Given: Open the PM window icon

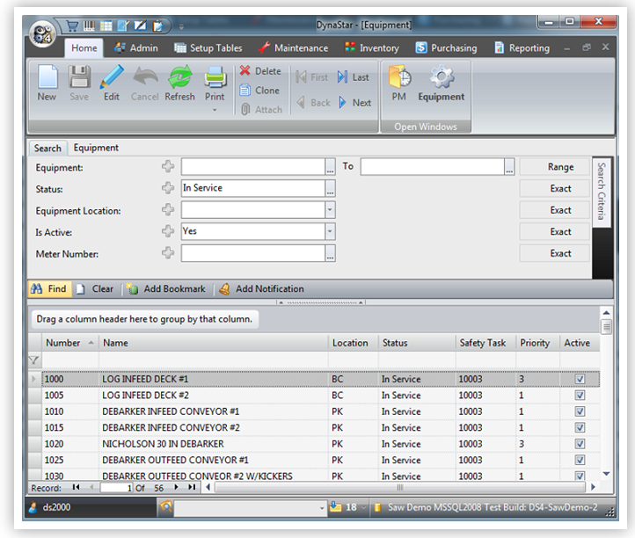Looking at the screenshot, I should tap(399, 84).
